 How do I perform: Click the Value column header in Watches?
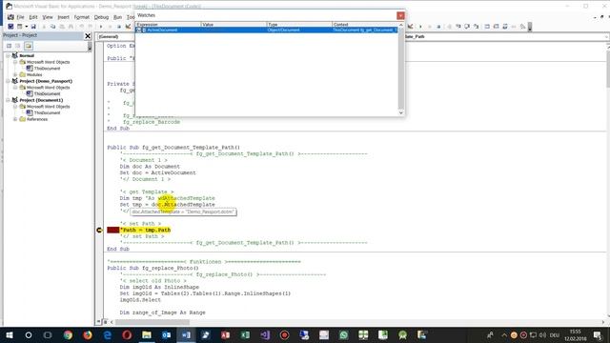(x=234, y=25)
